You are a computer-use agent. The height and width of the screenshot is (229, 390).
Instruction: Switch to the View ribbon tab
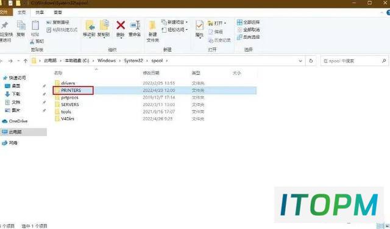click(x=58, y=12)
